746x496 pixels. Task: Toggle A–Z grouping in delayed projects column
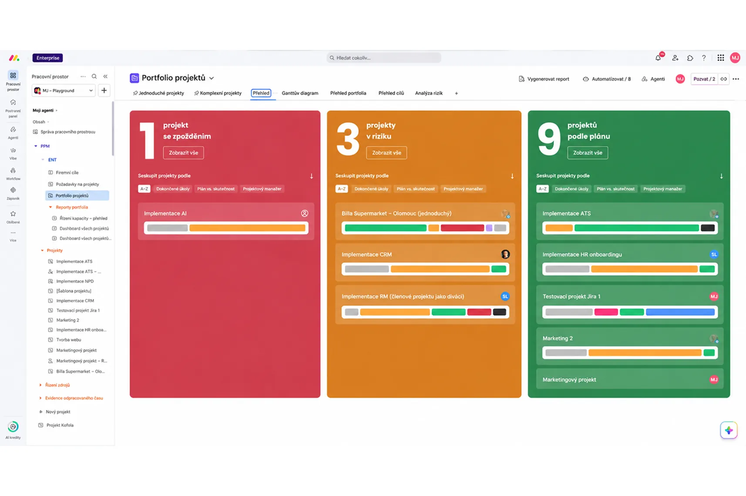(x=144, y=189)
